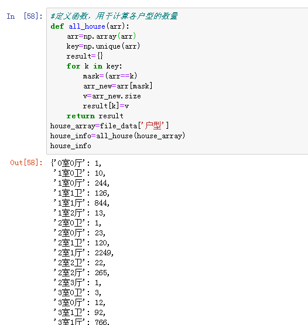Click the v=arr_new.size line
This screenshot has height=325, width=308.
112,96
